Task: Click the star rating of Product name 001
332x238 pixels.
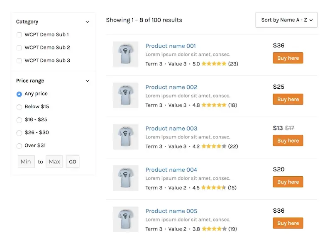Action: click(214, 64)
